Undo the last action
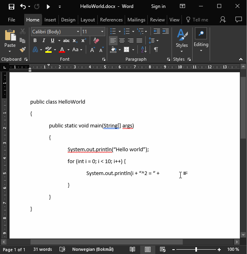 point(23,6)
